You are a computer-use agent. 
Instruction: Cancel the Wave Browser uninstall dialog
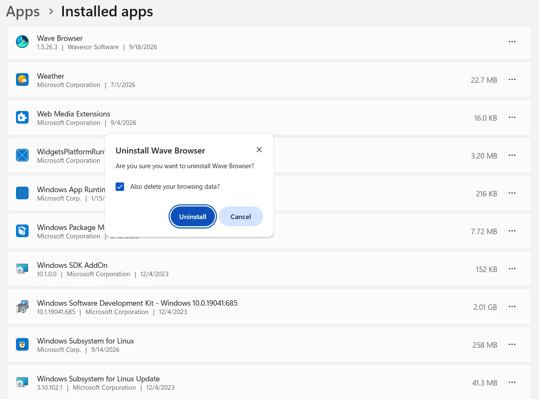point(241,217)
